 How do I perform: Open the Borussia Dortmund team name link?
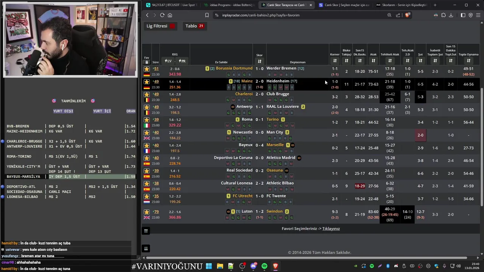click(234, 68)
